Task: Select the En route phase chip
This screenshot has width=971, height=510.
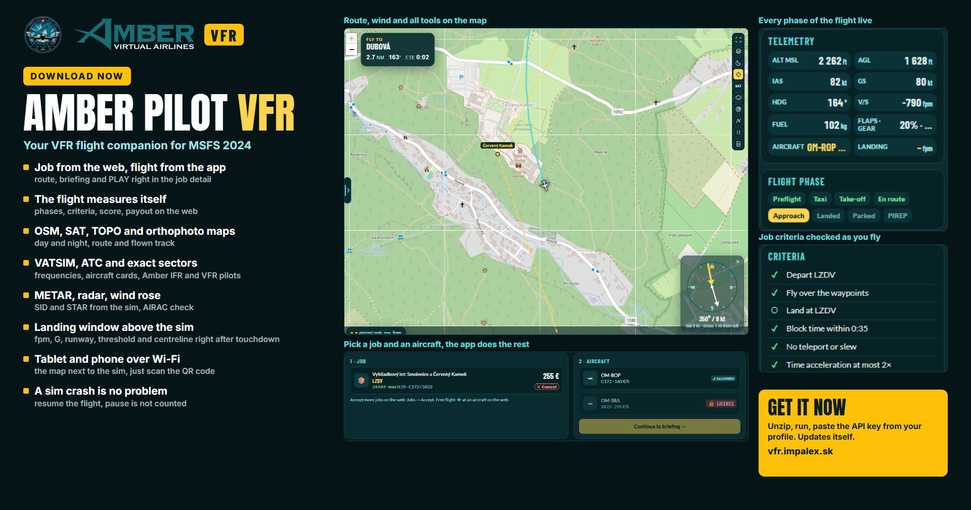Action: (x=891, y=199)
